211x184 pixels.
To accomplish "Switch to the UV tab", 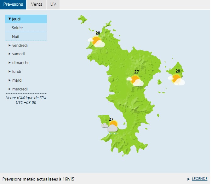I will tap(53, 4).
